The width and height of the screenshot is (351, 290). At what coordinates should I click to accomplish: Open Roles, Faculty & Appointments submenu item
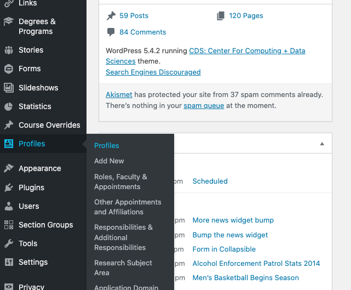point(120,182)
